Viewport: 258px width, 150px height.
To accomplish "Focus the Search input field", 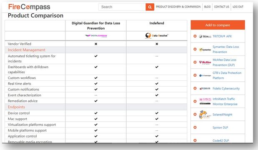I will point(122,7).
